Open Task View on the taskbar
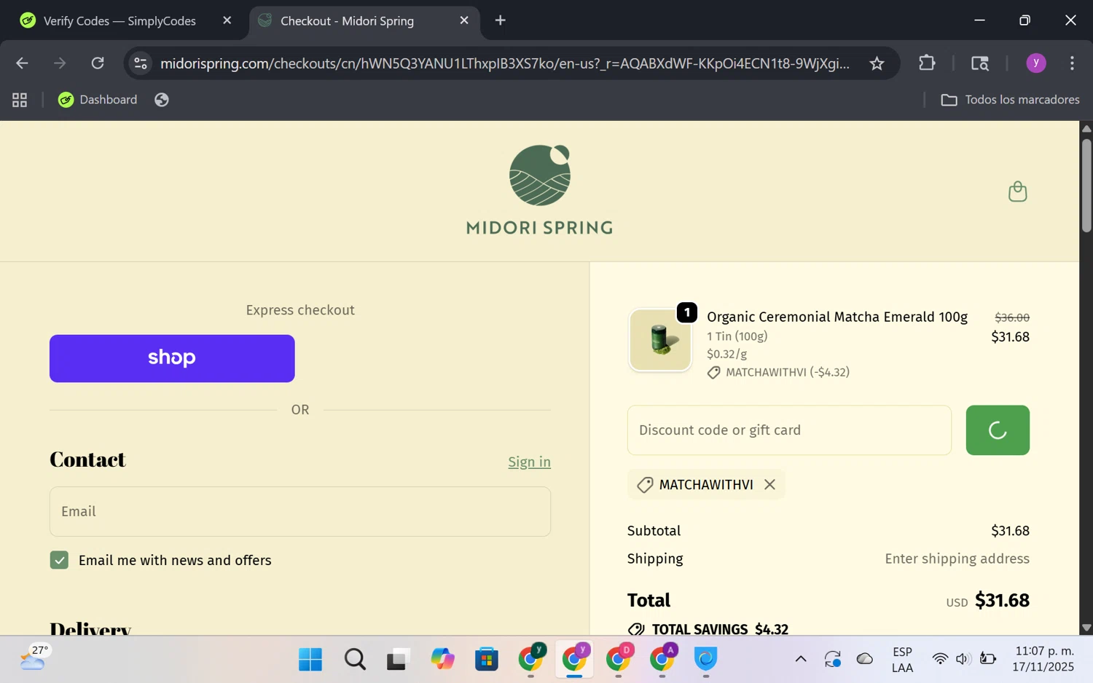Viewport: 1093px width, 683px height. [x=397, y=660]
